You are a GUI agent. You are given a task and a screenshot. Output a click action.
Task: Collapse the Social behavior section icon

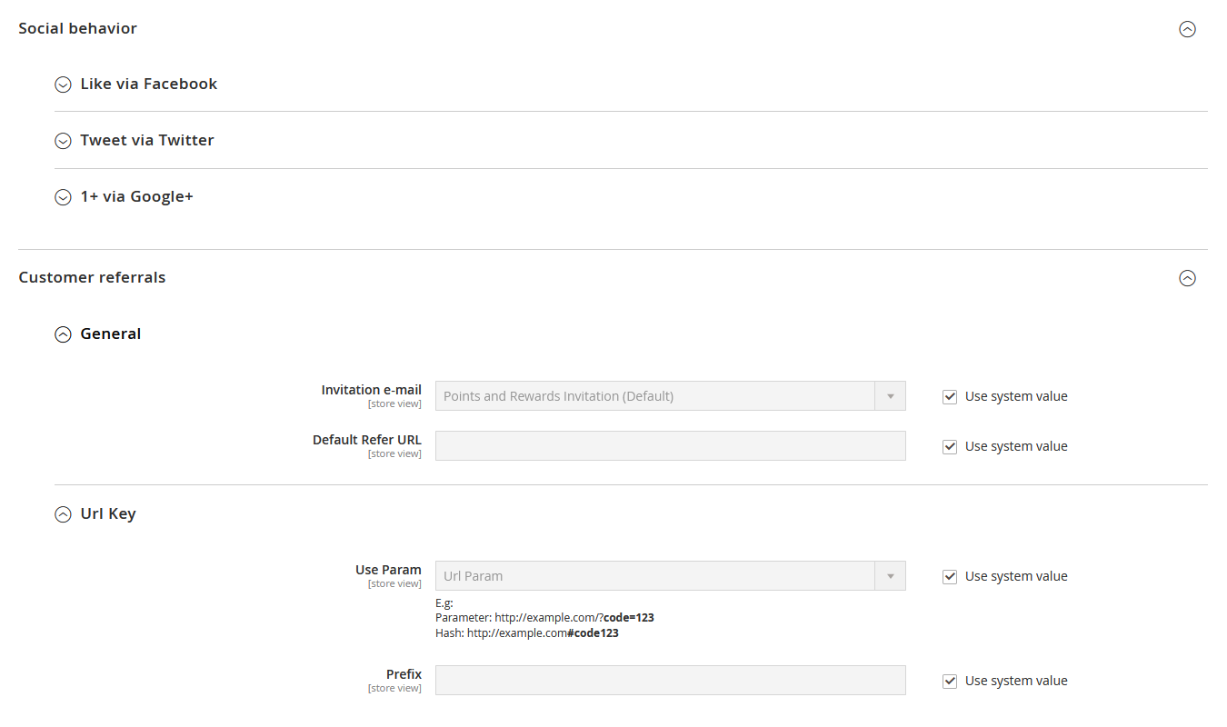coord(1187,29)
